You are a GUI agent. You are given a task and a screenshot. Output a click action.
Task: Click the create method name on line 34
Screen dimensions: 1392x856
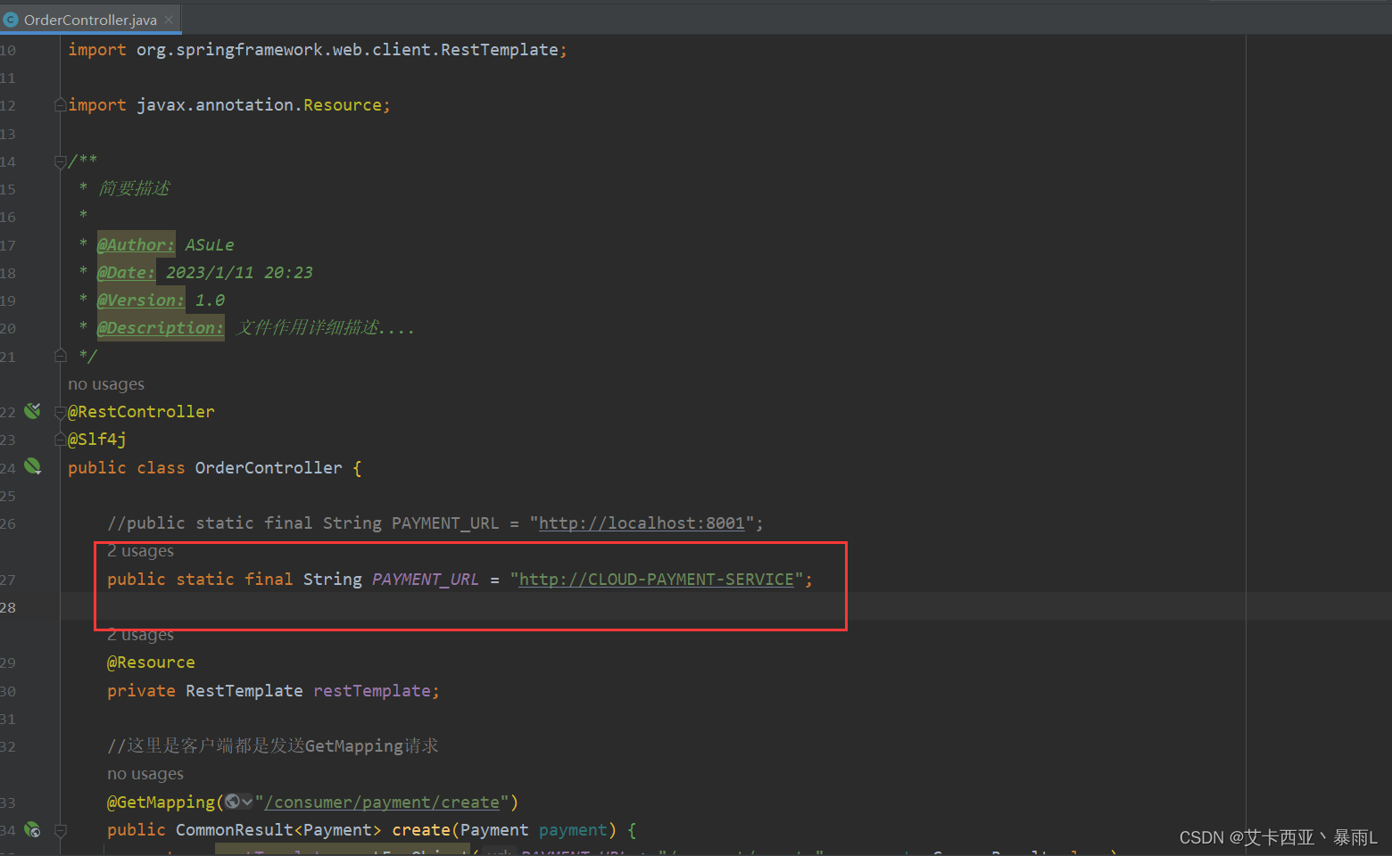click(x=421, y=830)
